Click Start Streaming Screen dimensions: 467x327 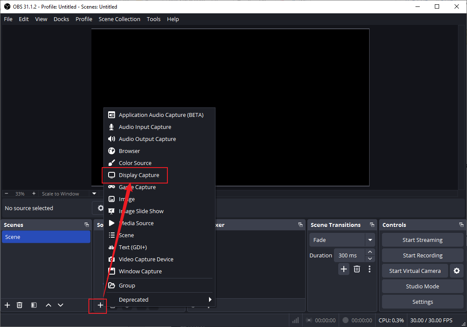[x=422, y=240]
